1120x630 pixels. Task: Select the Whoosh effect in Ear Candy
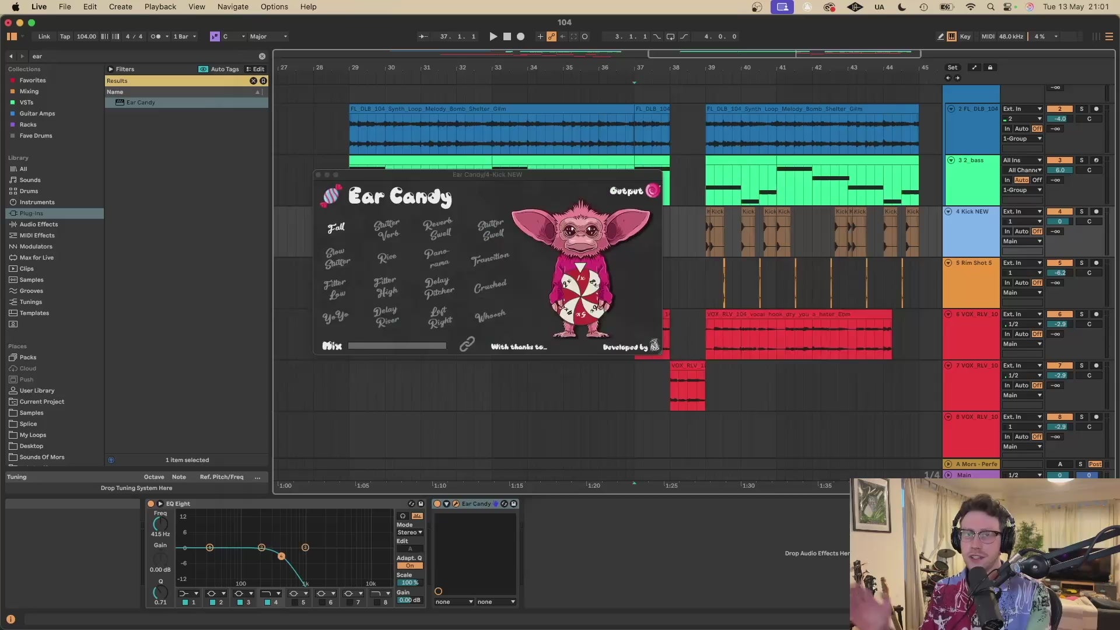(490, 316)
